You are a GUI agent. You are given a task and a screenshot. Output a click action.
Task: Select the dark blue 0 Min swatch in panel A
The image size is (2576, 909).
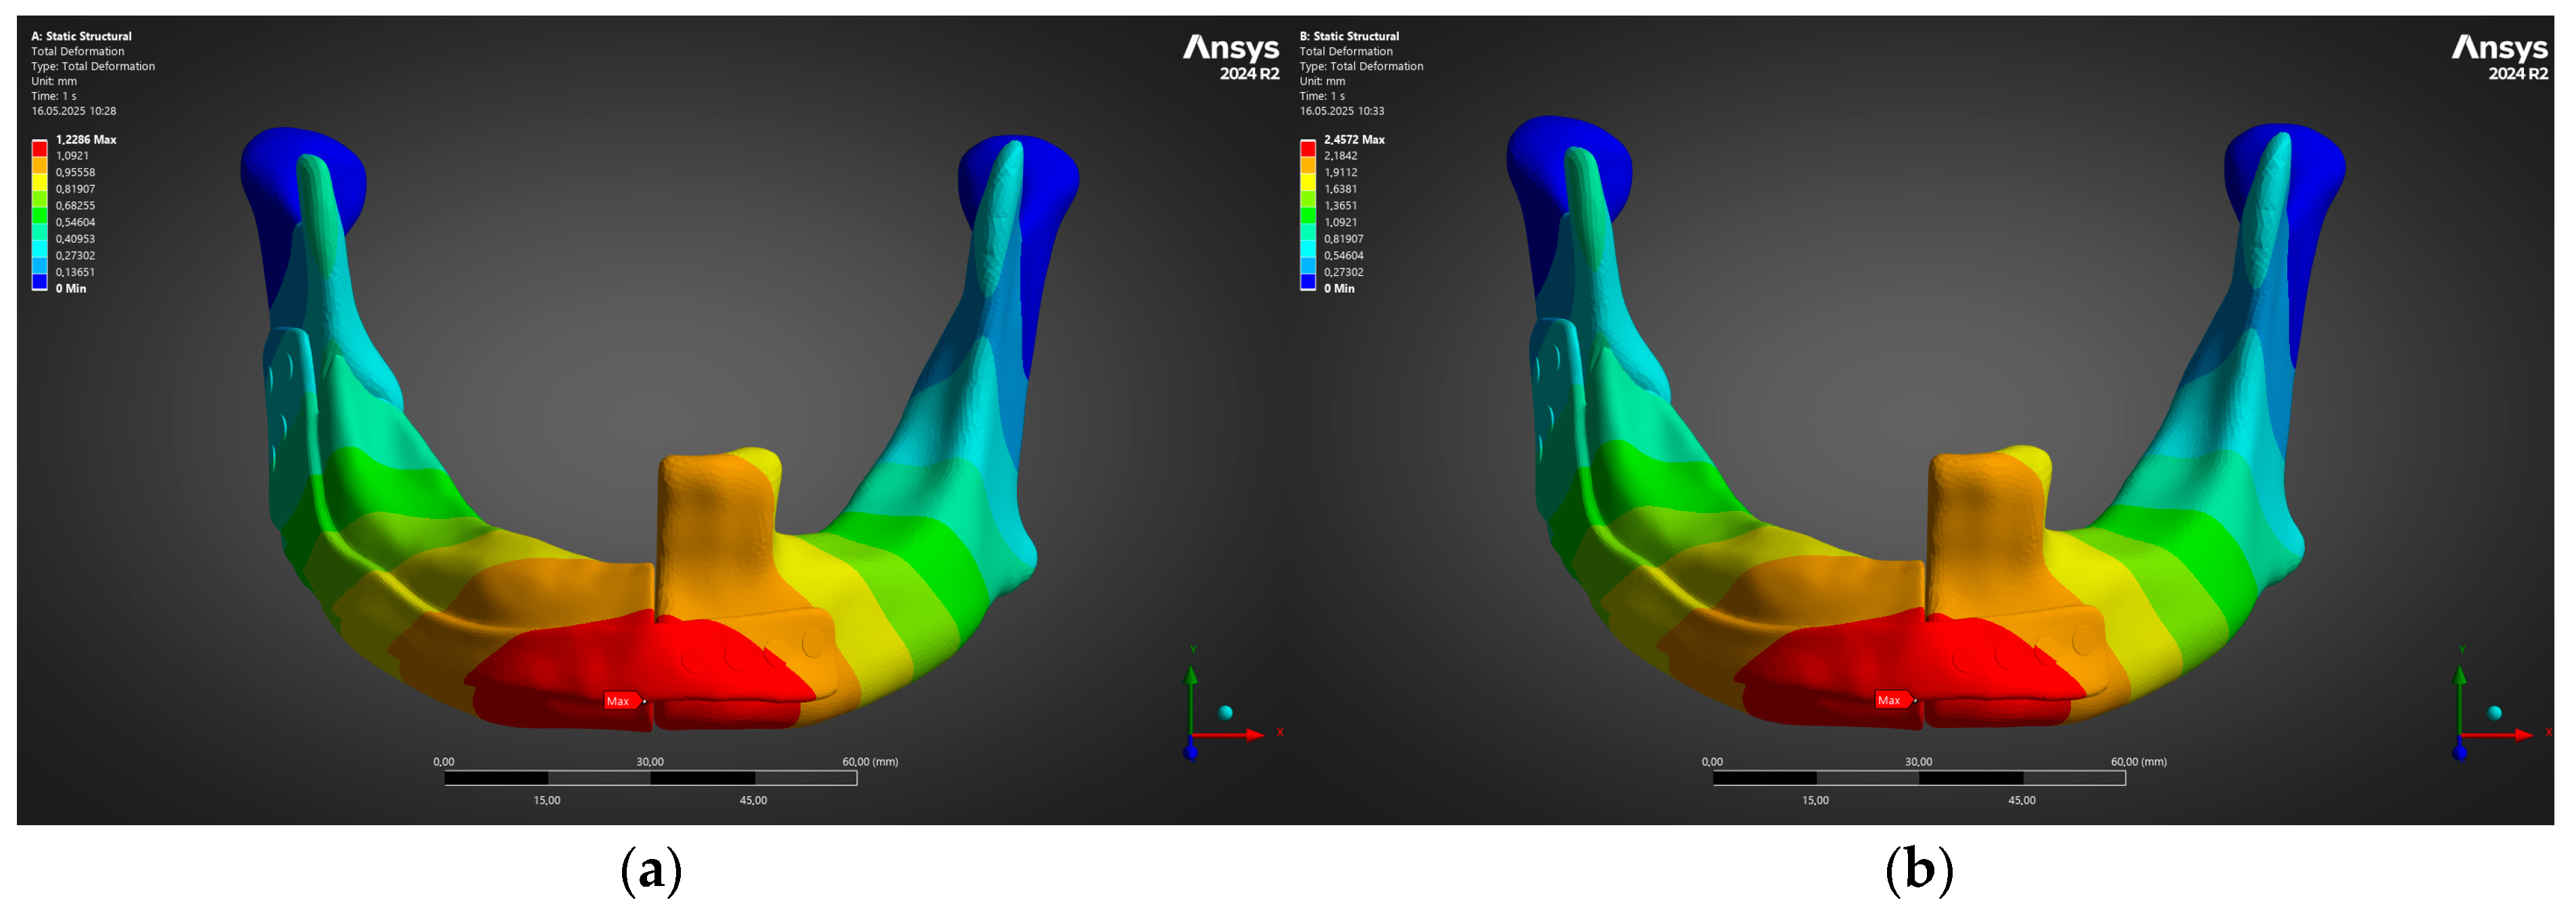[x=39, y=282]
